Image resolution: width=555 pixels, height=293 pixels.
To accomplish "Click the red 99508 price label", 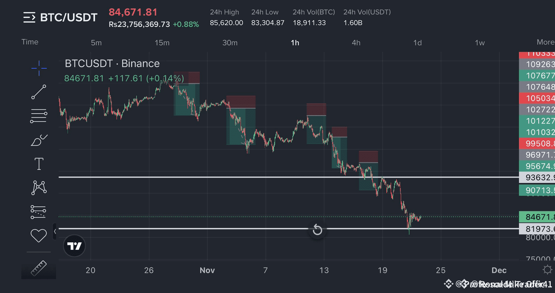I will coord(537,143).
